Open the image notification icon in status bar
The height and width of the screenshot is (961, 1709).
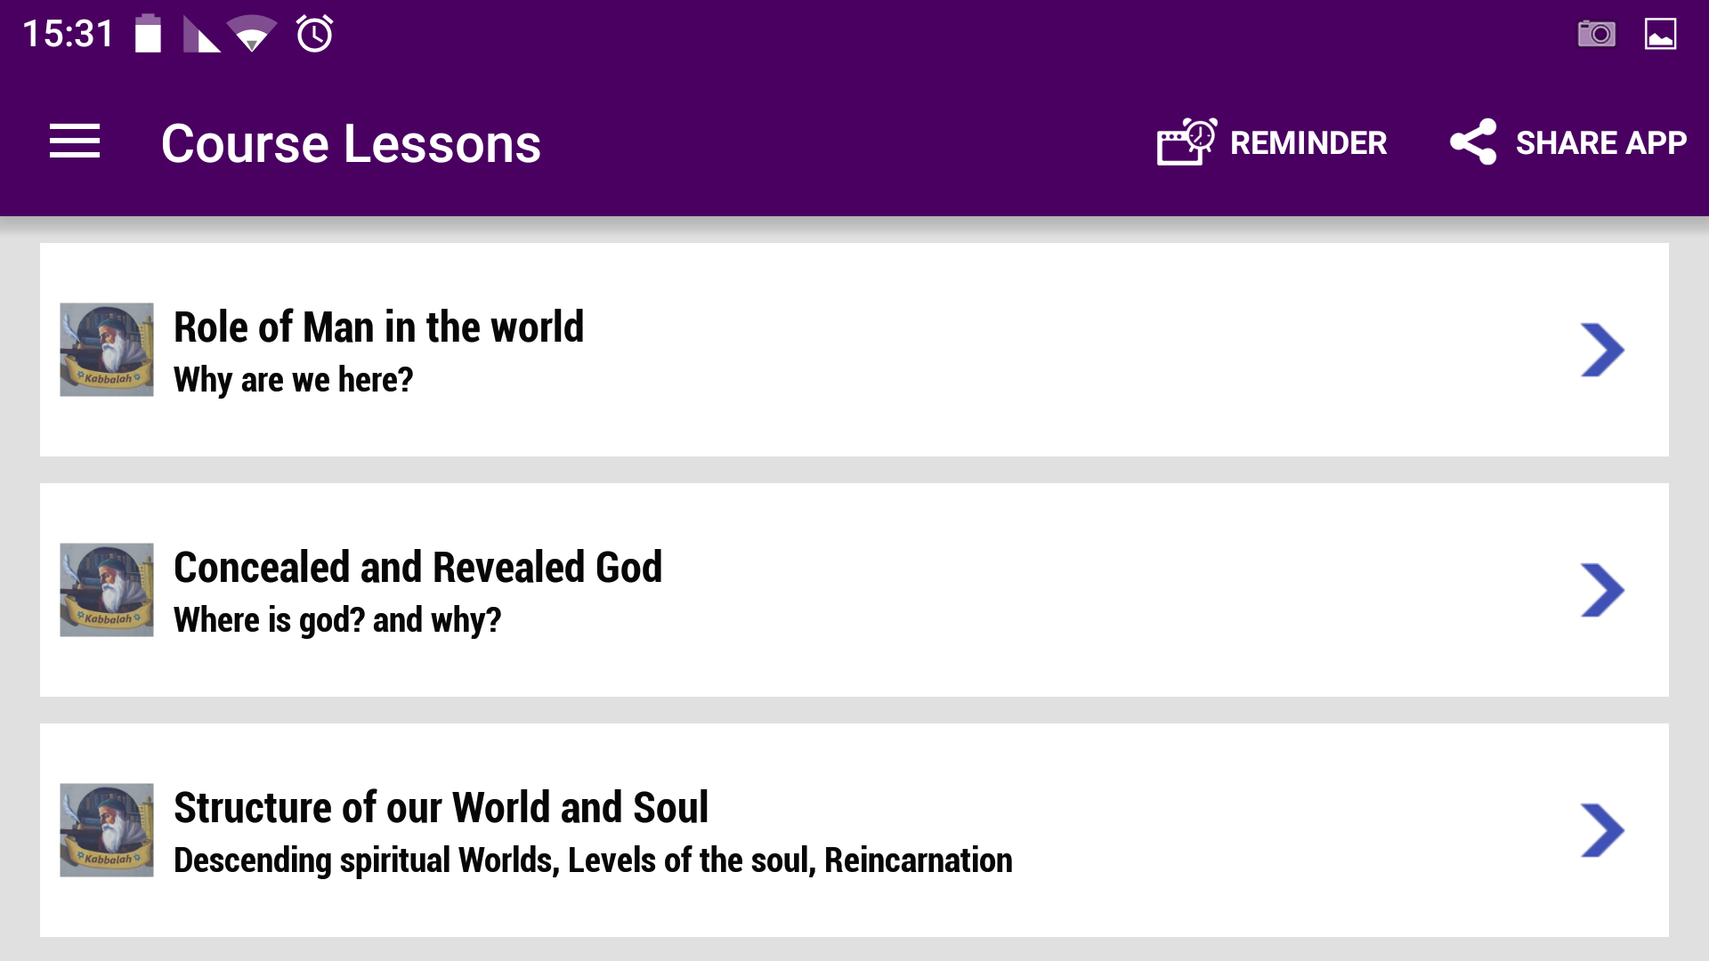[1660, 34]
